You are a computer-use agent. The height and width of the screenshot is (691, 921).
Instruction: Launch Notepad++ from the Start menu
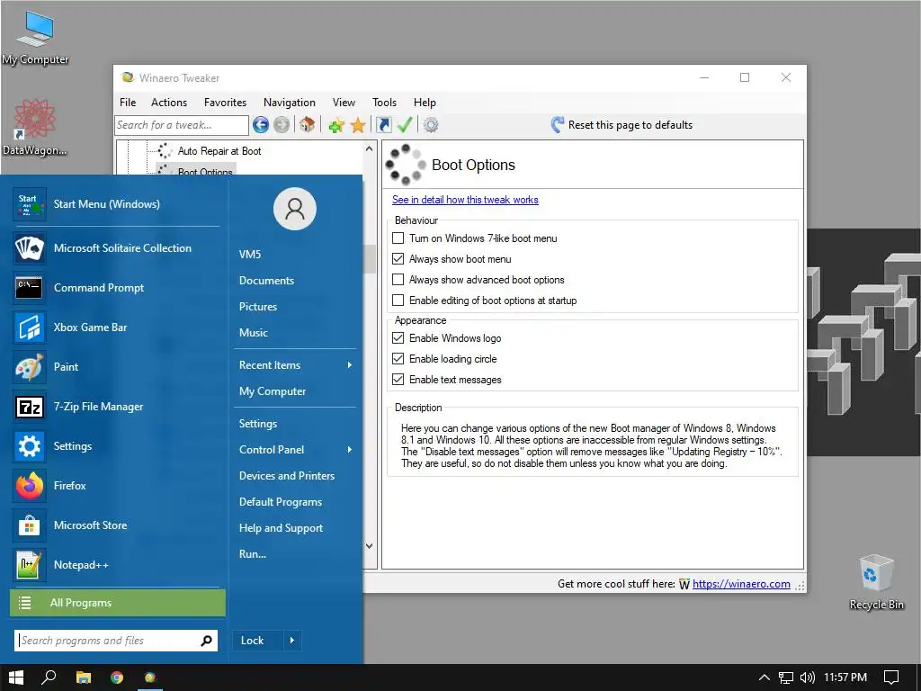point(118,565)
